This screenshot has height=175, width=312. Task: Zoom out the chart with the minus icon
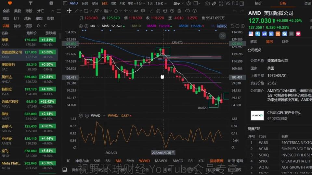click(x=237, y=26)
